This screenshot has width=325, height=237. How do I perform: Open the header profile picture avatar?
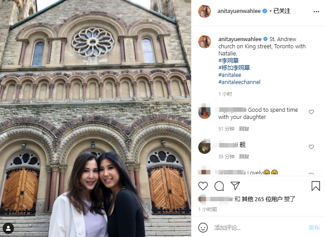pos(205,11)
